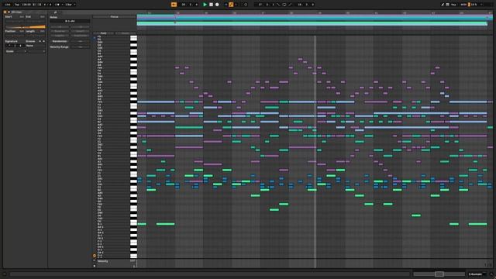Toggle the computer MIDI keyboard icon
This screenshot has width=496, height=279.
point(448,5)
